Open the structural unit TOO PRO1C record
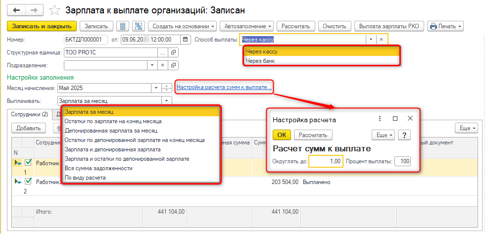 tap(173, 52)
